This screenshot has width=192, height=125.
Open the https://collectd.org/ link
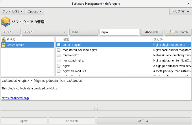(15, 98)
